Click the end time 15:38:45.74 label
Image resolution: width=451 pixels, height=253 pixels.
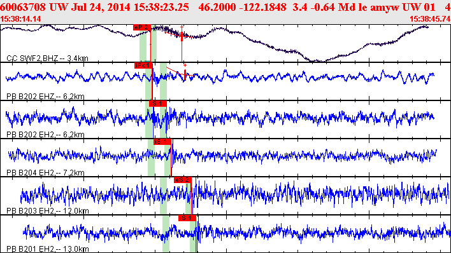(x=430, y=19)
